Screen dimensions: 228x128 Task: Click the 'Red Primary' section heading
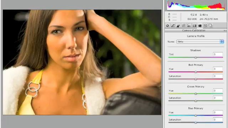[x=196, y=65]
